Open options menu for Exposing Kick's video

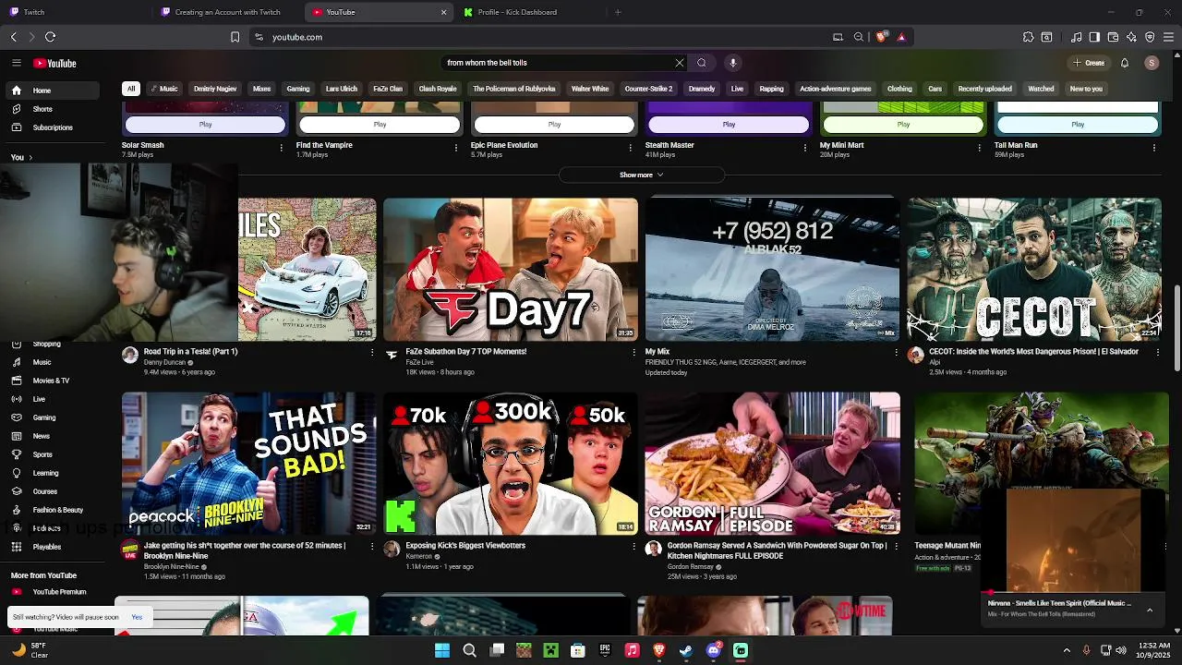coord(633,547)
